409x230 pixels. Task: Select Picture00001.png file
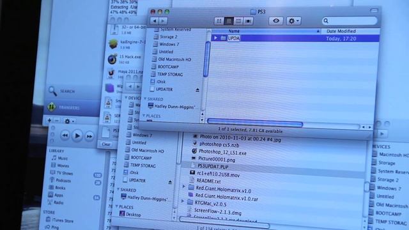[x=217, y=159]
